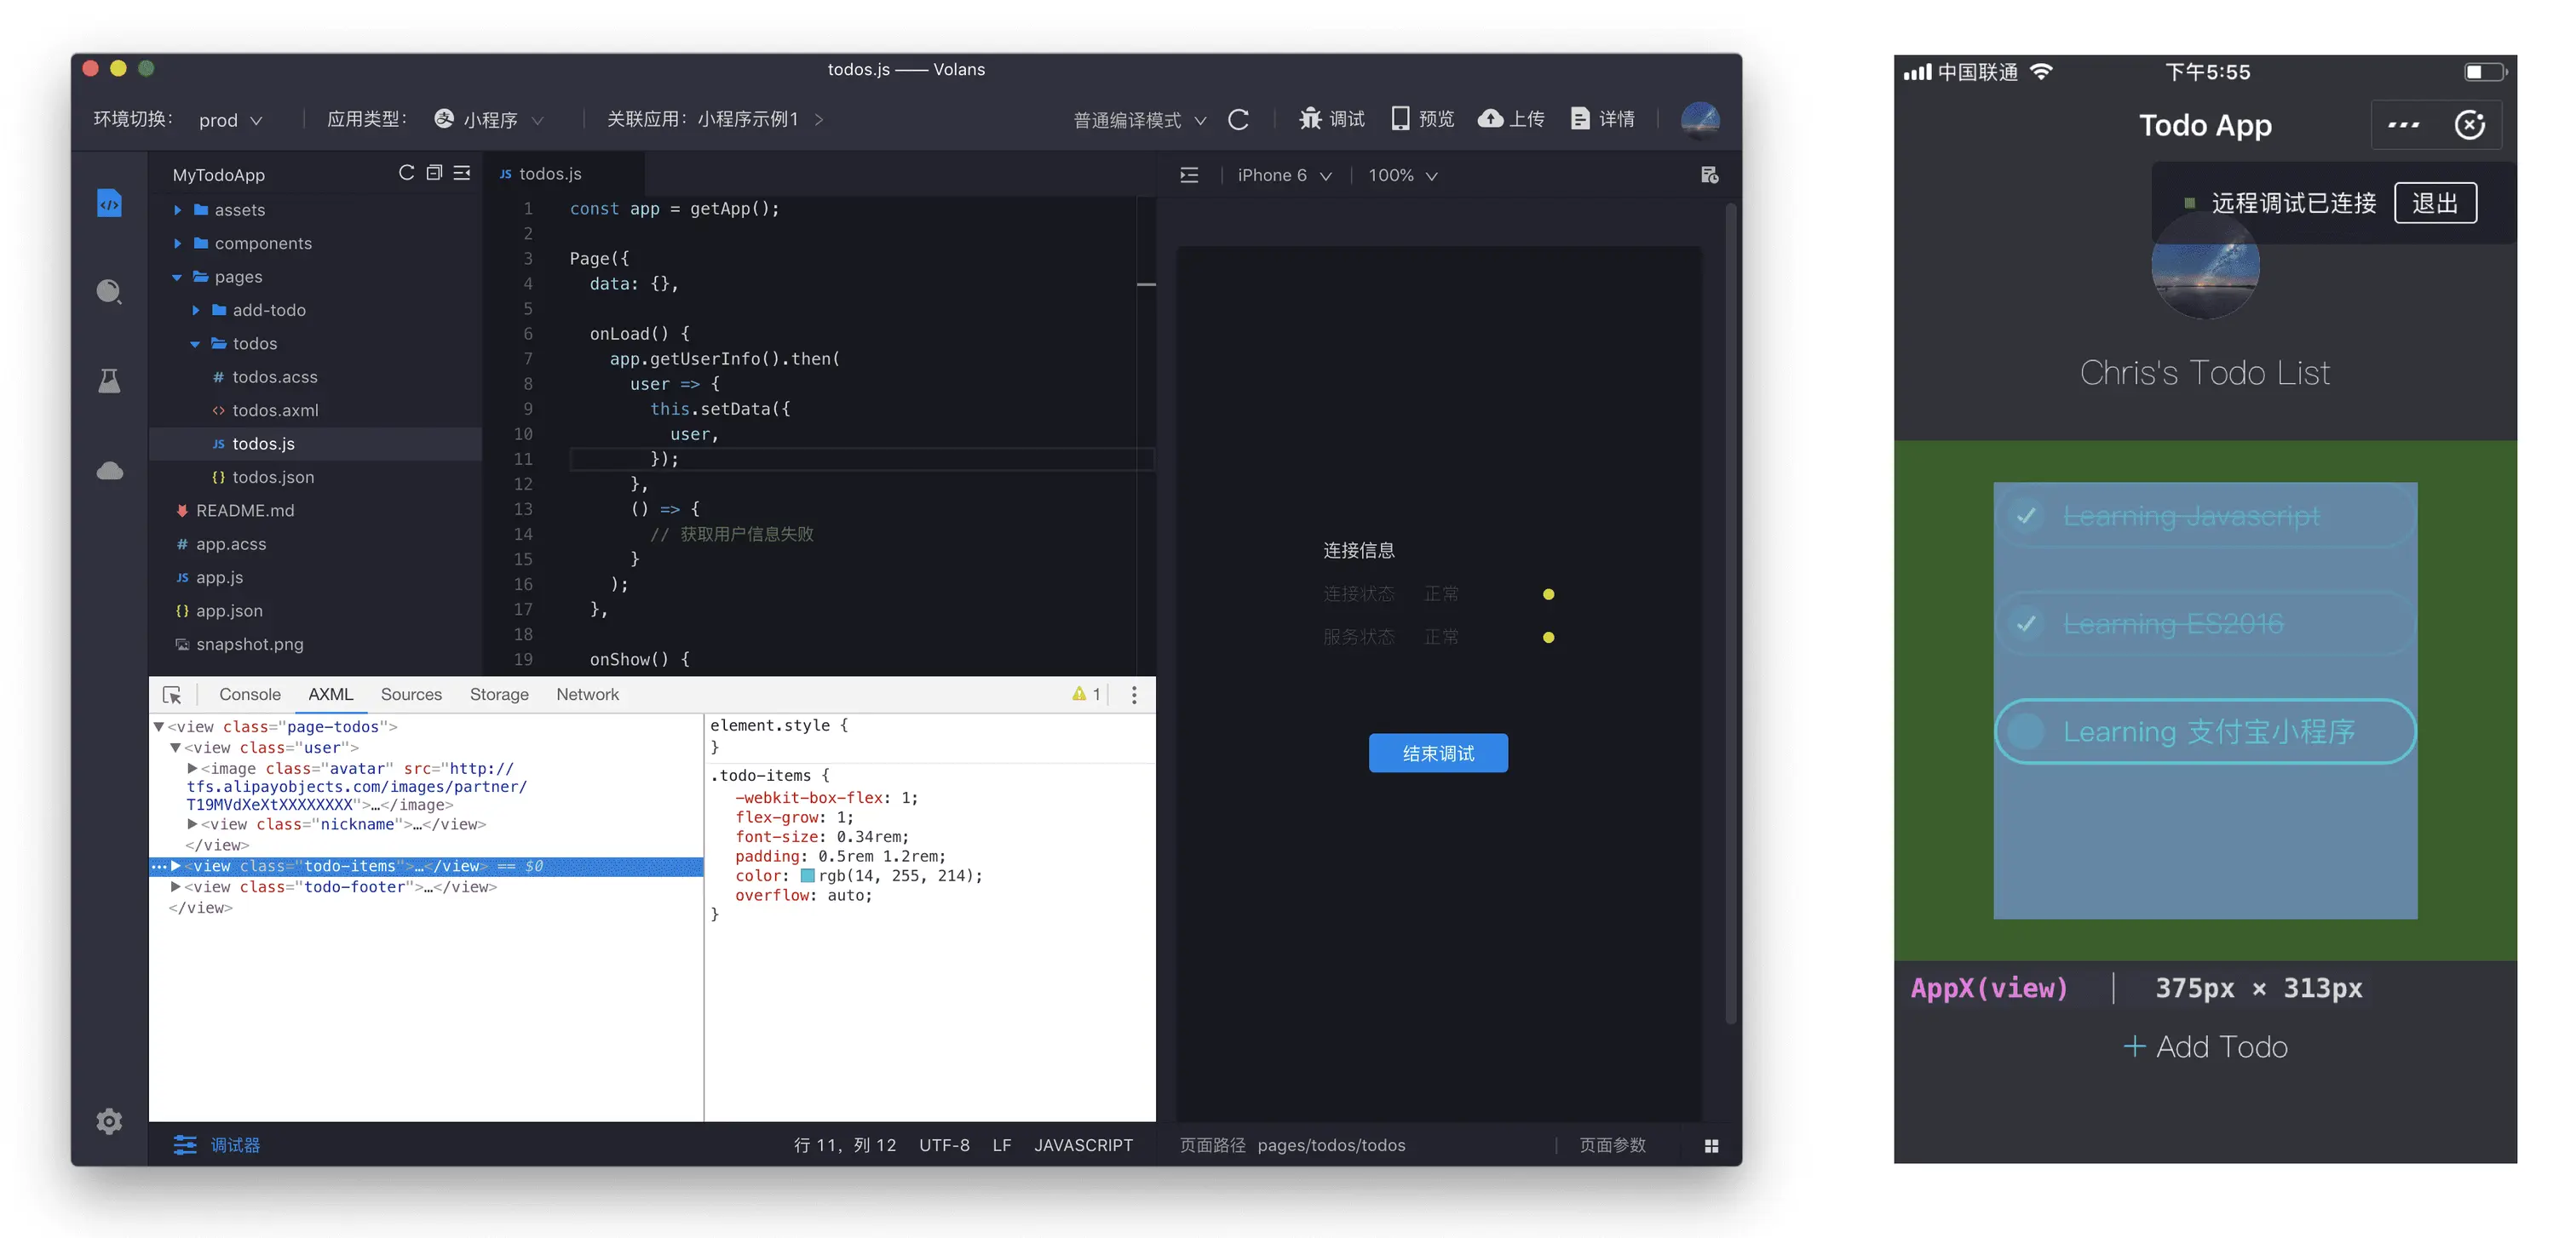Screen dimensions: 2576x1238
Task: Open devtools more options kebab menu
Action: pyautogui.click(x=1133, y=695)
